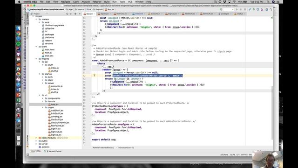Click the inspection status checkmark at editor top-right

pyautogui.click(x=272, y=18)
